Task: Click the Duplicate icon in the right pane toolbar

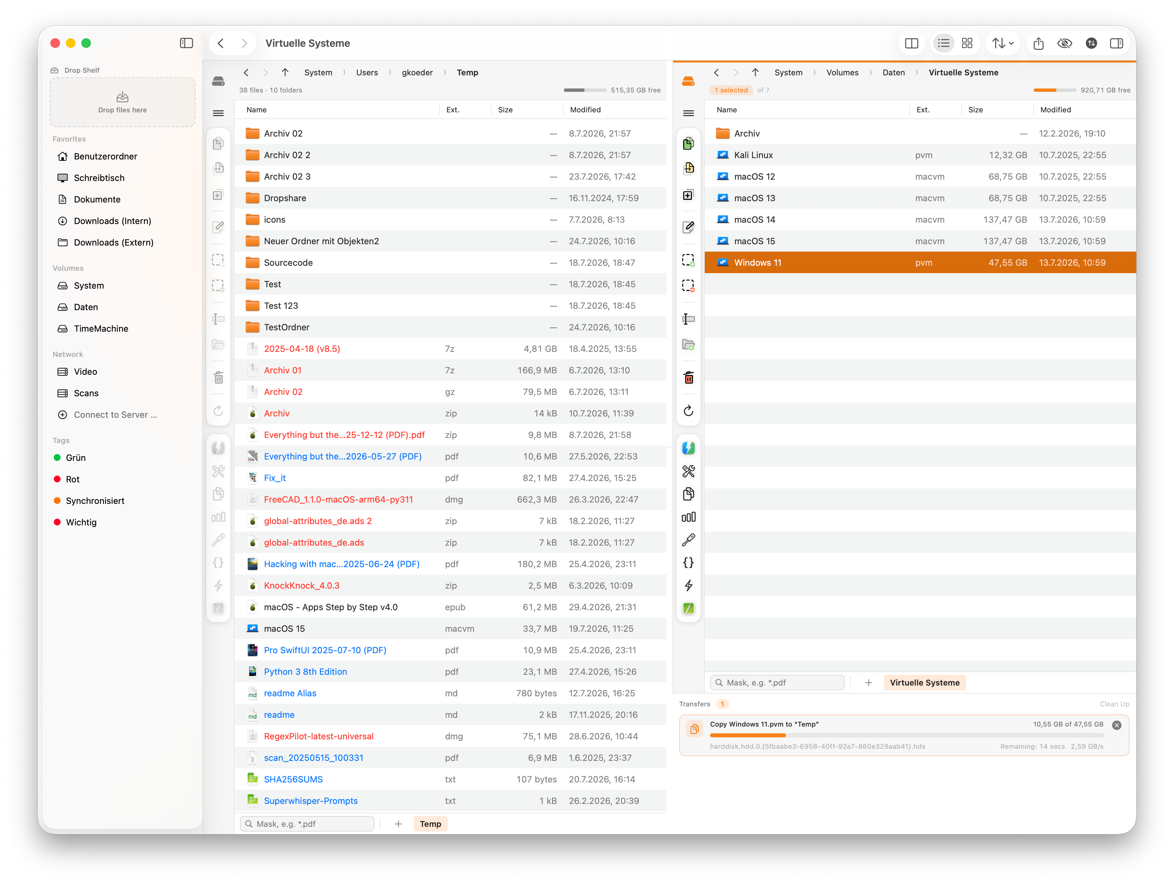Action: coord(688,195)
